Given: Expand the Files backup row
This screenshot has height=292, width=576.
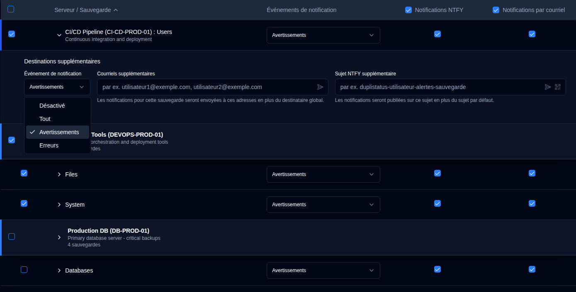Looking at the screenshot, I should click(x=59, y=174).
